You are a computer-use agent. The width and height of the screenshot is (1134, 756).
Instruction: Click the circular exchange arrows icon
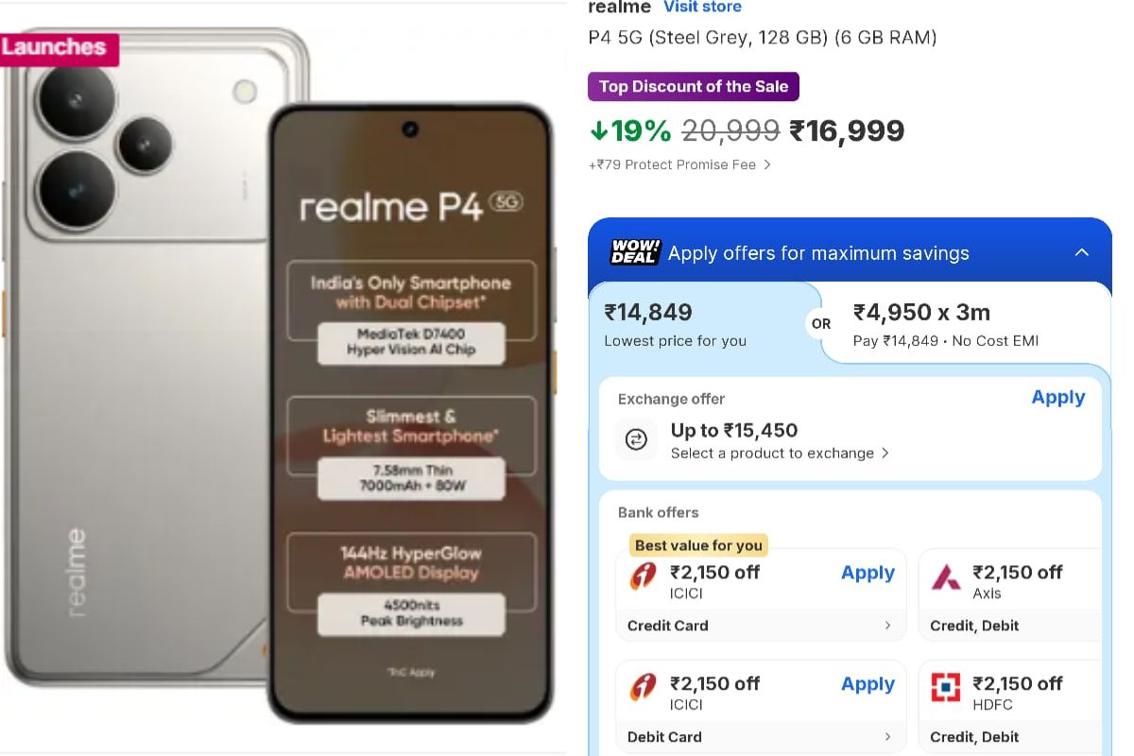635,438
